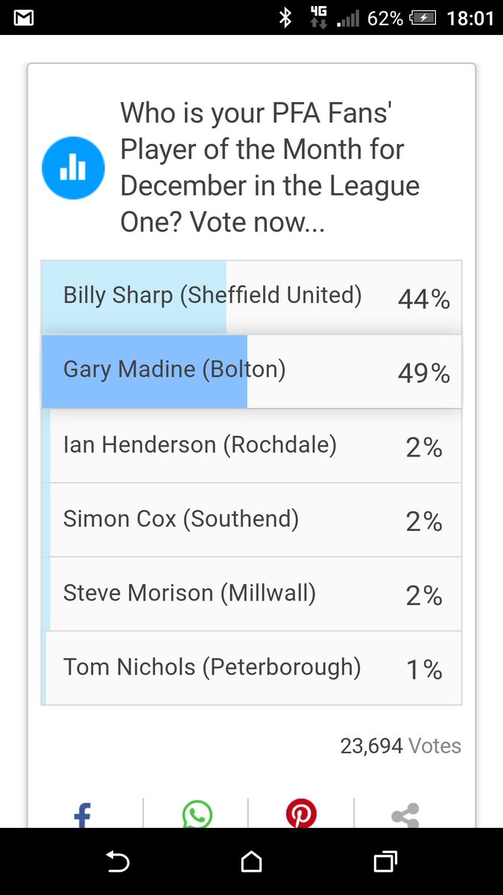Open the recent apps overview
The width and height of the screenshot is (503, 895).
click(x=385, y=862)
